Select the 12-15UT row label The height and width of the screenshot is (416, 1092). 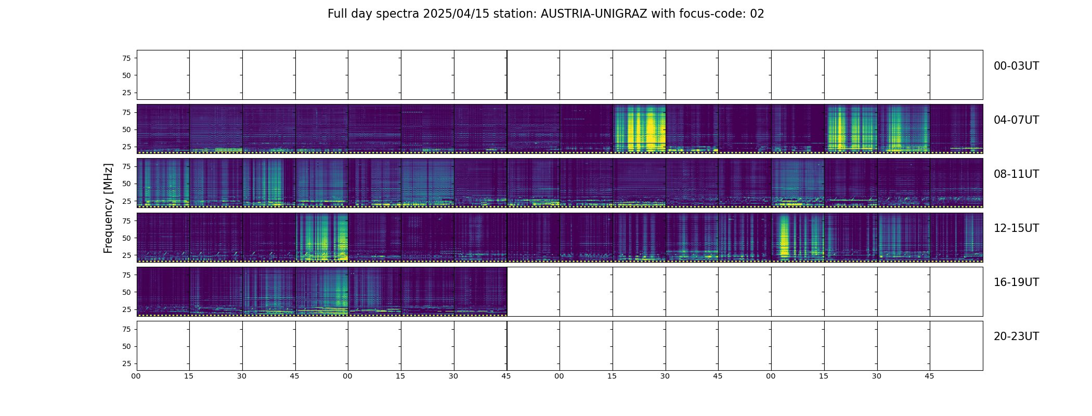[x=1016, y=228]
